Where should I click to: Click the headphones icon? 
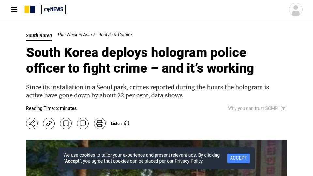(x=127, y=123)
